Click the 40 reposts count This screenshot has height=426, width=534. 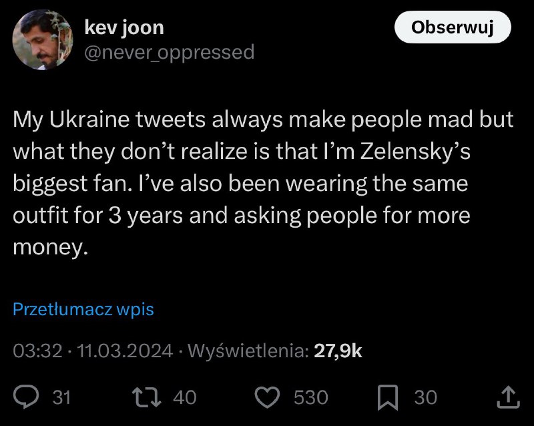[x=185, y=397]
